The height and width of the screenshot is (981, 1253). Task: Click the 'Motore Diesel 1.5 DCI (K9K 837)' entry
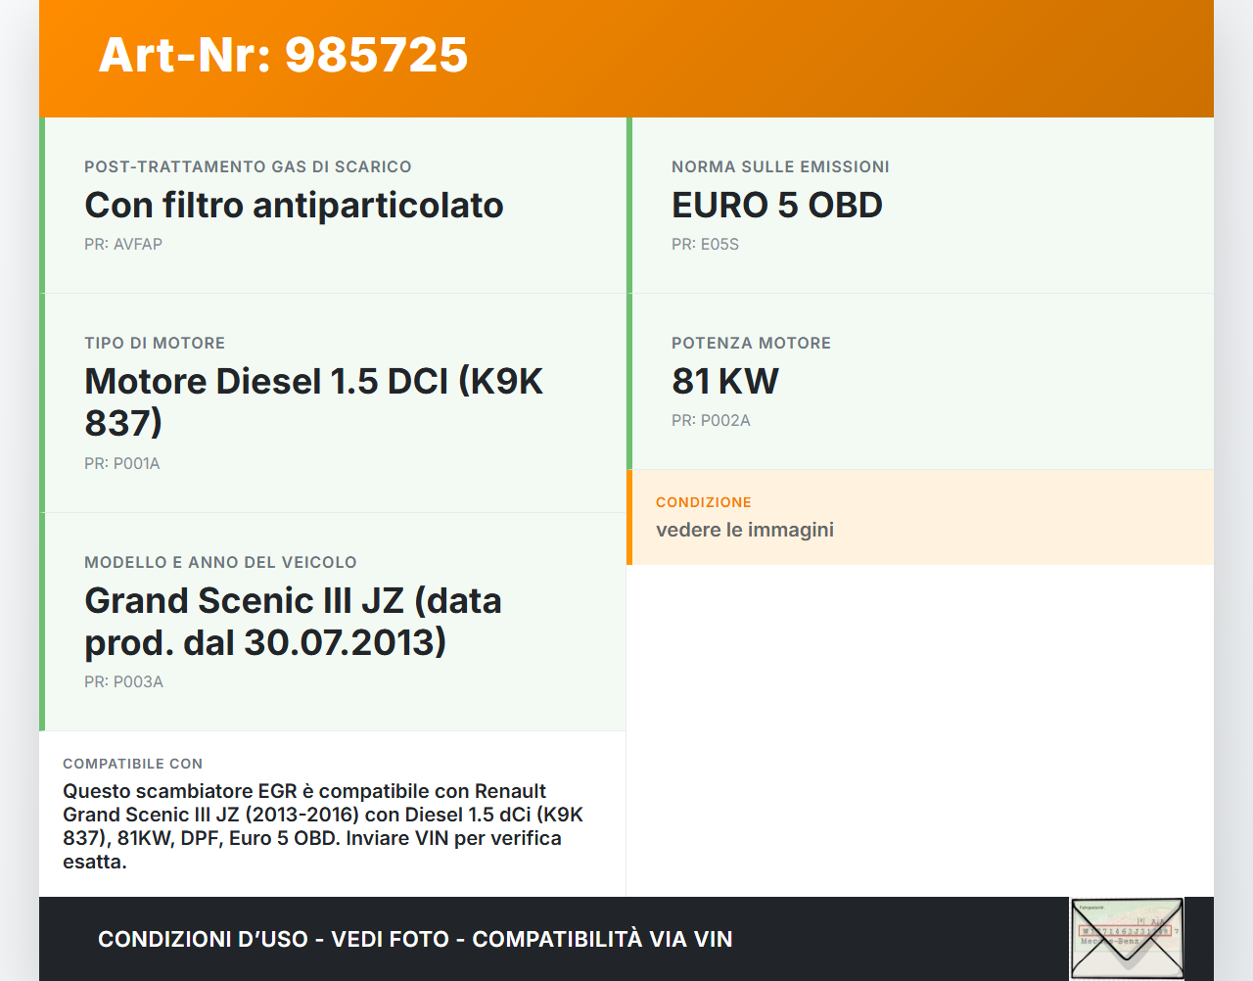pyautogui.click(x=313, y=401)
